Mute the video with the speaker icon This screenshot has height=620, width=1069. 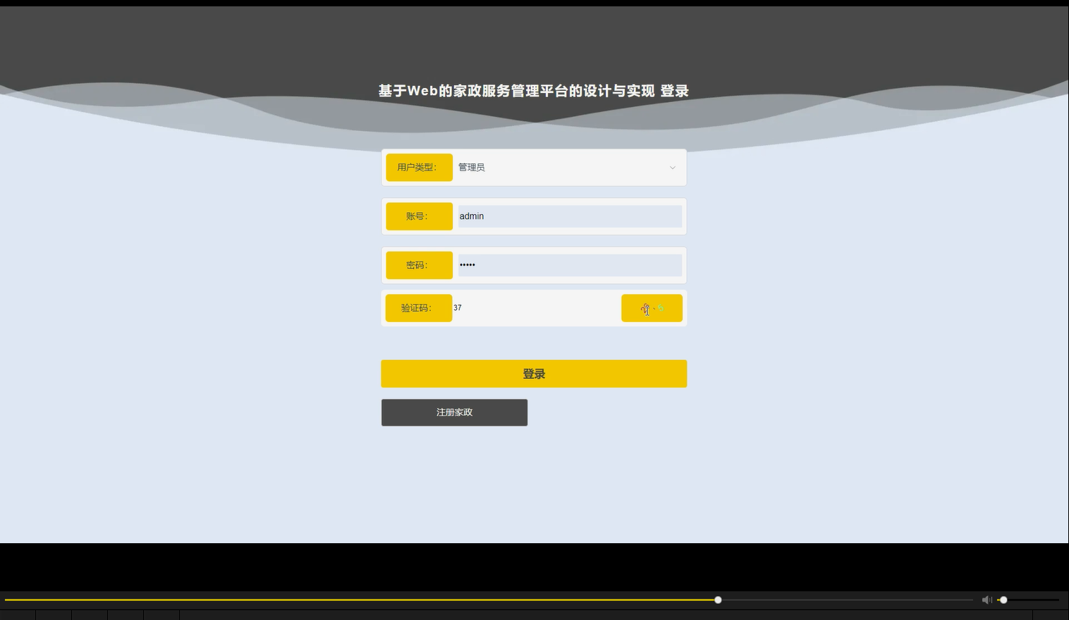point(986,600)
